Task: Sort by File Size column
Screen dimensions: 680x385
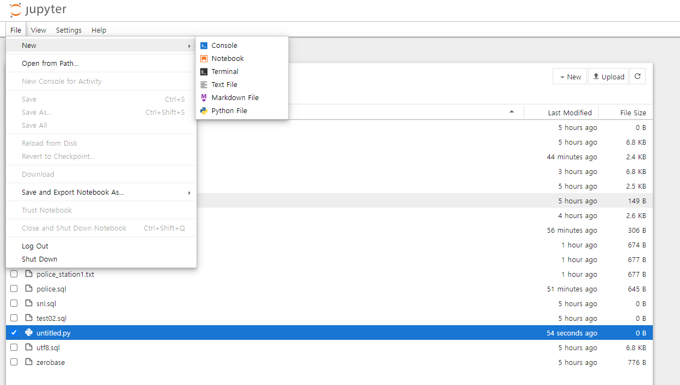Action: 633,113
